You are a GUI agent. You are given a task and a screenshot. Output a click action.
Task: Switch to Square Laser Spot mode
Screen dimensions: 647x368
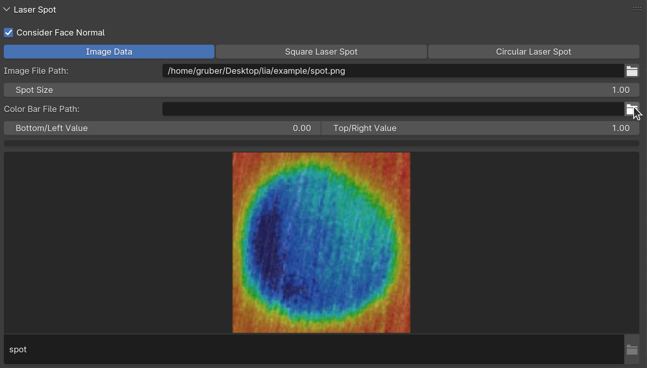[x=321, y=52]
